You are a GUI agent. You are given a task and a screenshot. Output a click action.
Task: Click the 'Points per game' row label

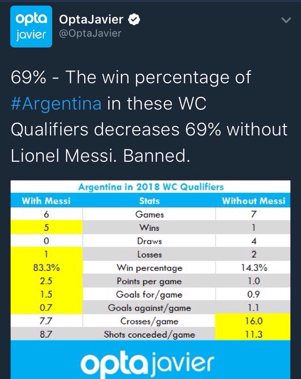click(x=150, y=281)
